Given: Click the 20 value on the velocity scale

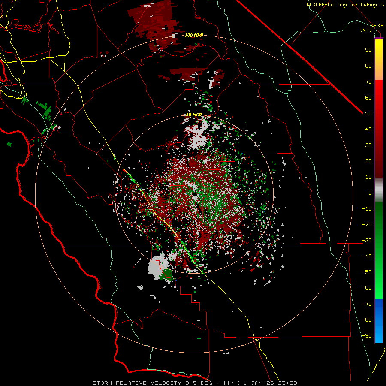Looking at the screenshot, I should 368,161.
